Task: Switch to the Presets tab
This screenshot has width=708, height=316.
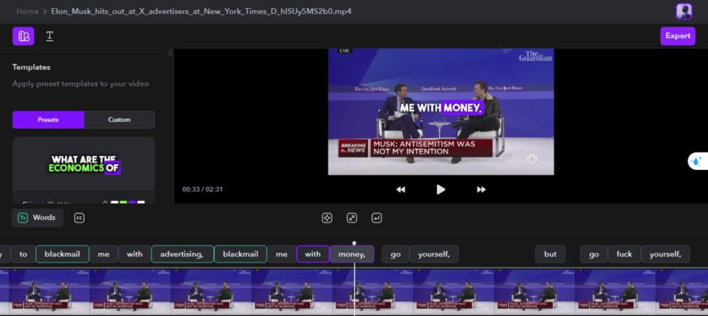Action: point(48,119)
